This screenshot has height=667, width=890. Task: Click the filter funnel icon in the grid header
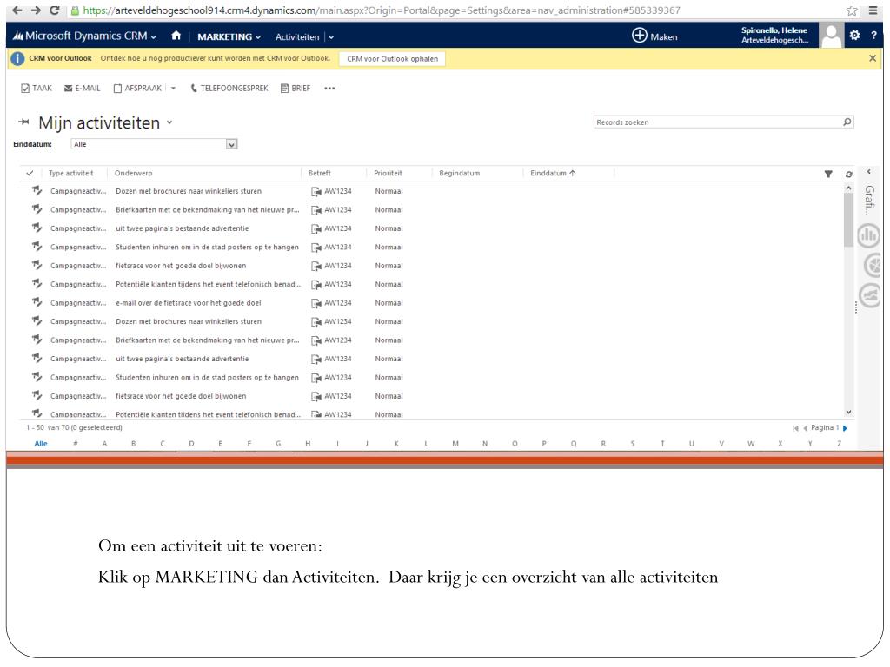pyautogui.click(x=828, y=174)
